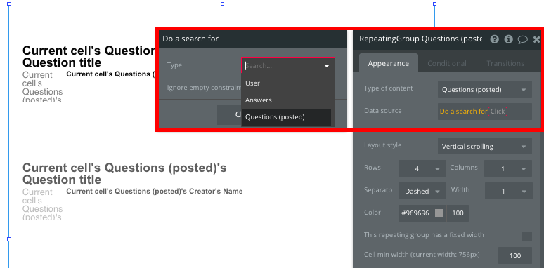Open the Columns count dropdown

tap(508, 168)
